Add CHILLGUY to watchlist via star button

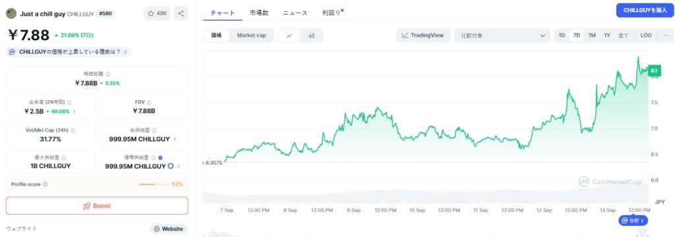[x=157, y=13]
